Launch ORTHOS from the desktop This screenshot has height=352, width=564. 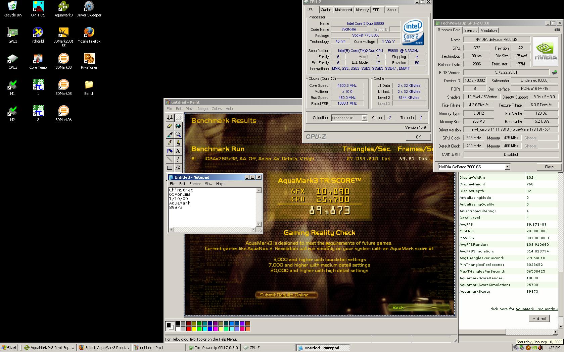[x=38, y=9]
